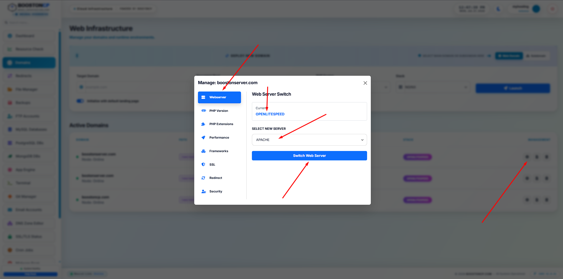Click the Switch Web Server button
The height and width of the screenshot is (279, 563).
309,156
